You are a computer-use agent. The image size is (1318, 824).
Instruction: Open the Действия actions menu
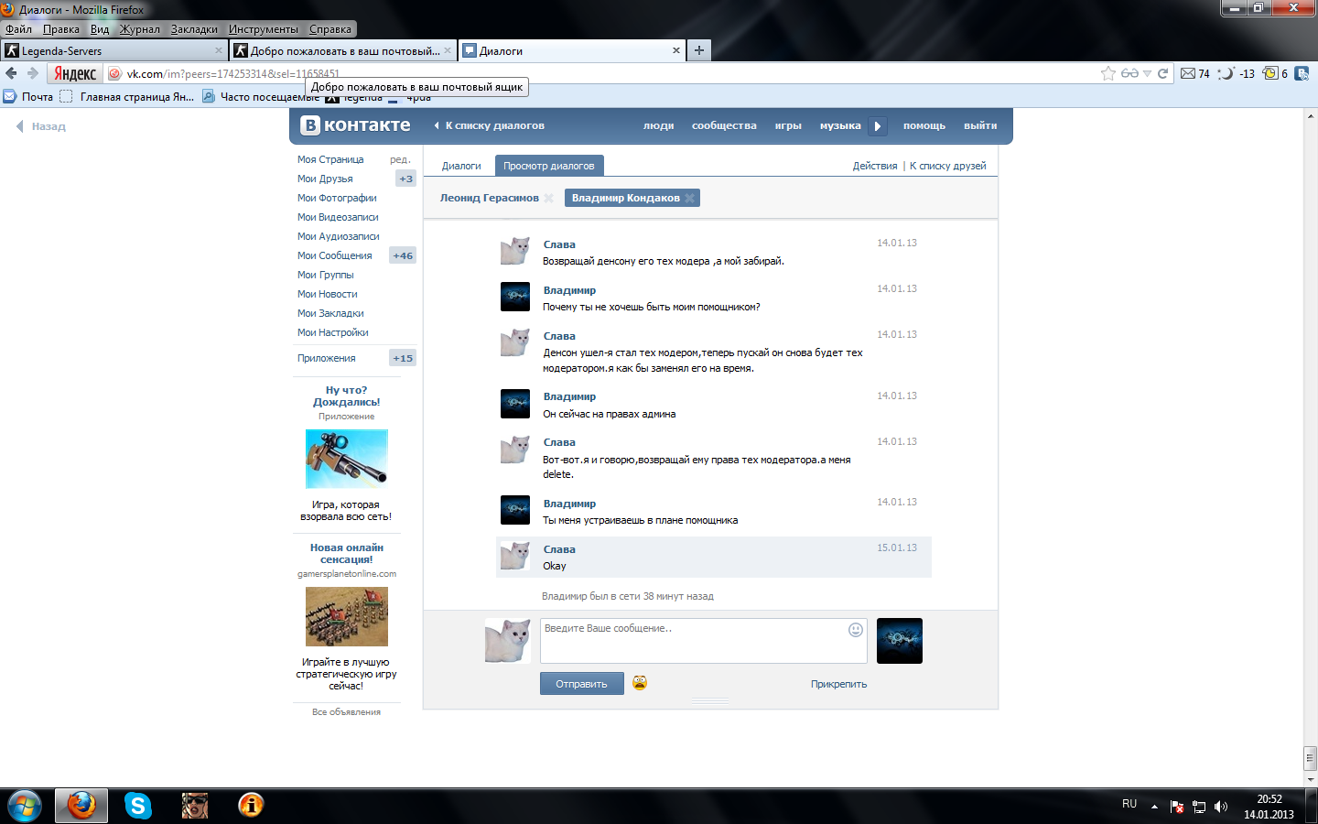875,166
